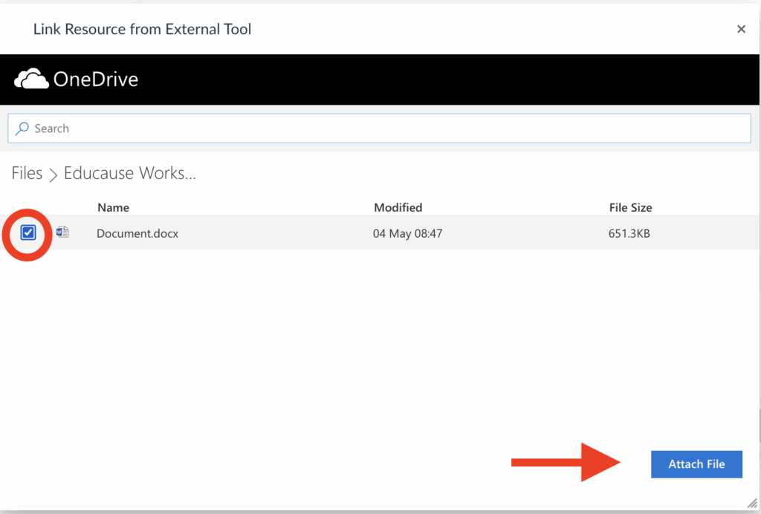Click the resize grip in the bottom-right corner
761x514 pixels.
[x=753, y=503]
